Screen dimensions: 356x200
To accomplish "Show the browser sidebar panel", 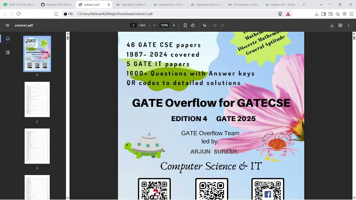I will pyautogui.click(x=323, y=14).
